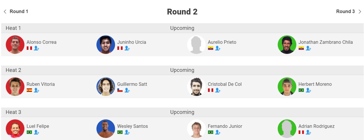Viewport: 364px width, 140px height.
Task: Open the Jonathan Zambrano Chila name link
Action: (325, 42)
